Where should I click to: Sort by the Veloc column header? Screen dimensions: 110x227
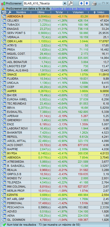coord(99,12)
